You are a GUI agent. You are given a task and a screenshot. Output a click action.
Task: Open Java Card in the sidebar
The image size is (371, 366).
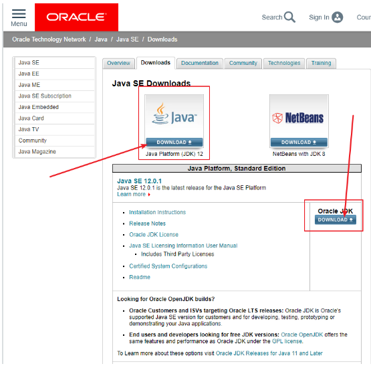point(55,118)
